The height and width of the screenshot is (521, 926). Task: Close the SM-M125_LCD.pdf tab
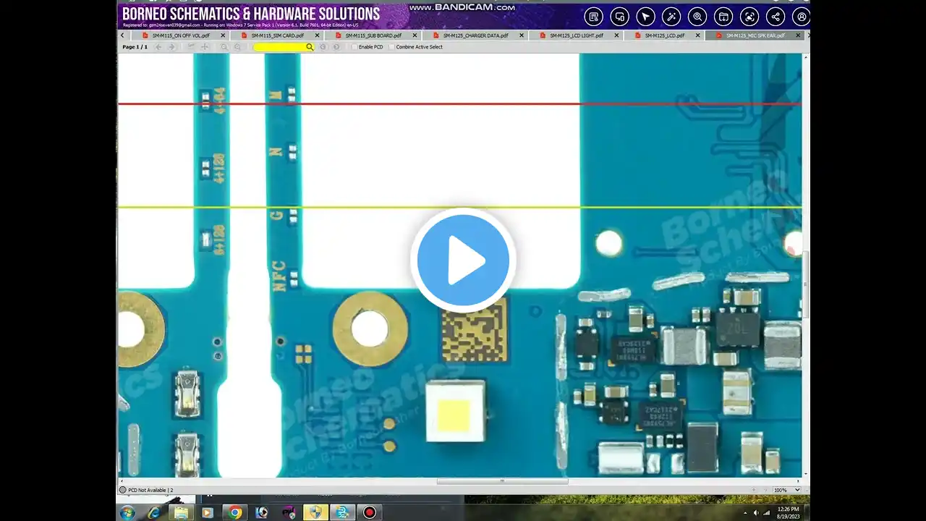point(698,35)
